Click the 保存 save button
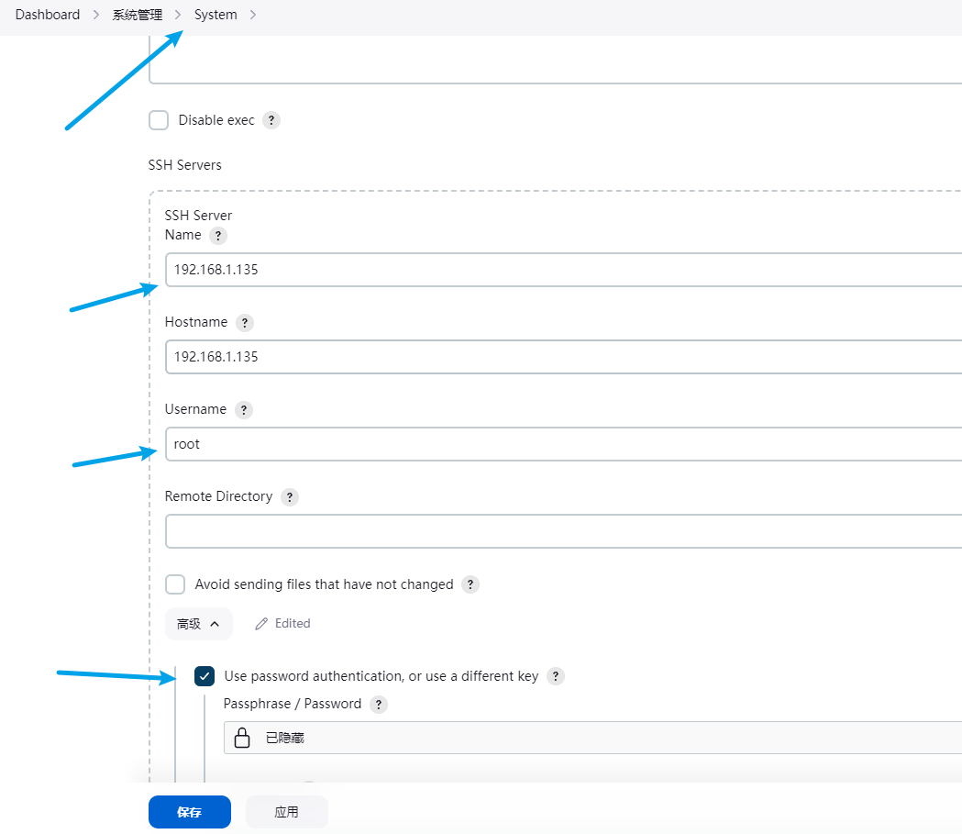The image size is (962, 834). pyautogui.click(x=190, y=812)
